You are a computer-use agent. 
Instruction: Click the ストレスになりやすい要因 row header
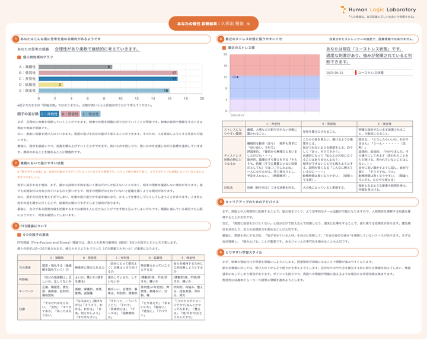(x=234, y=132)
